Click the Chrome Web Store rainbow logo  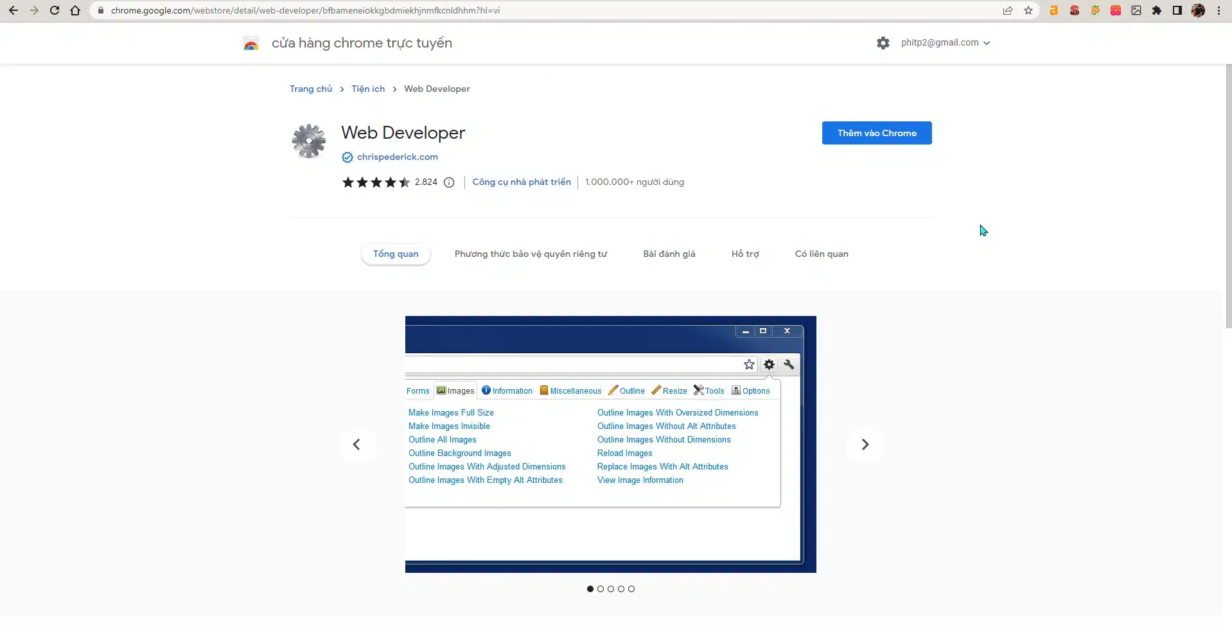(x=251, y=44)
